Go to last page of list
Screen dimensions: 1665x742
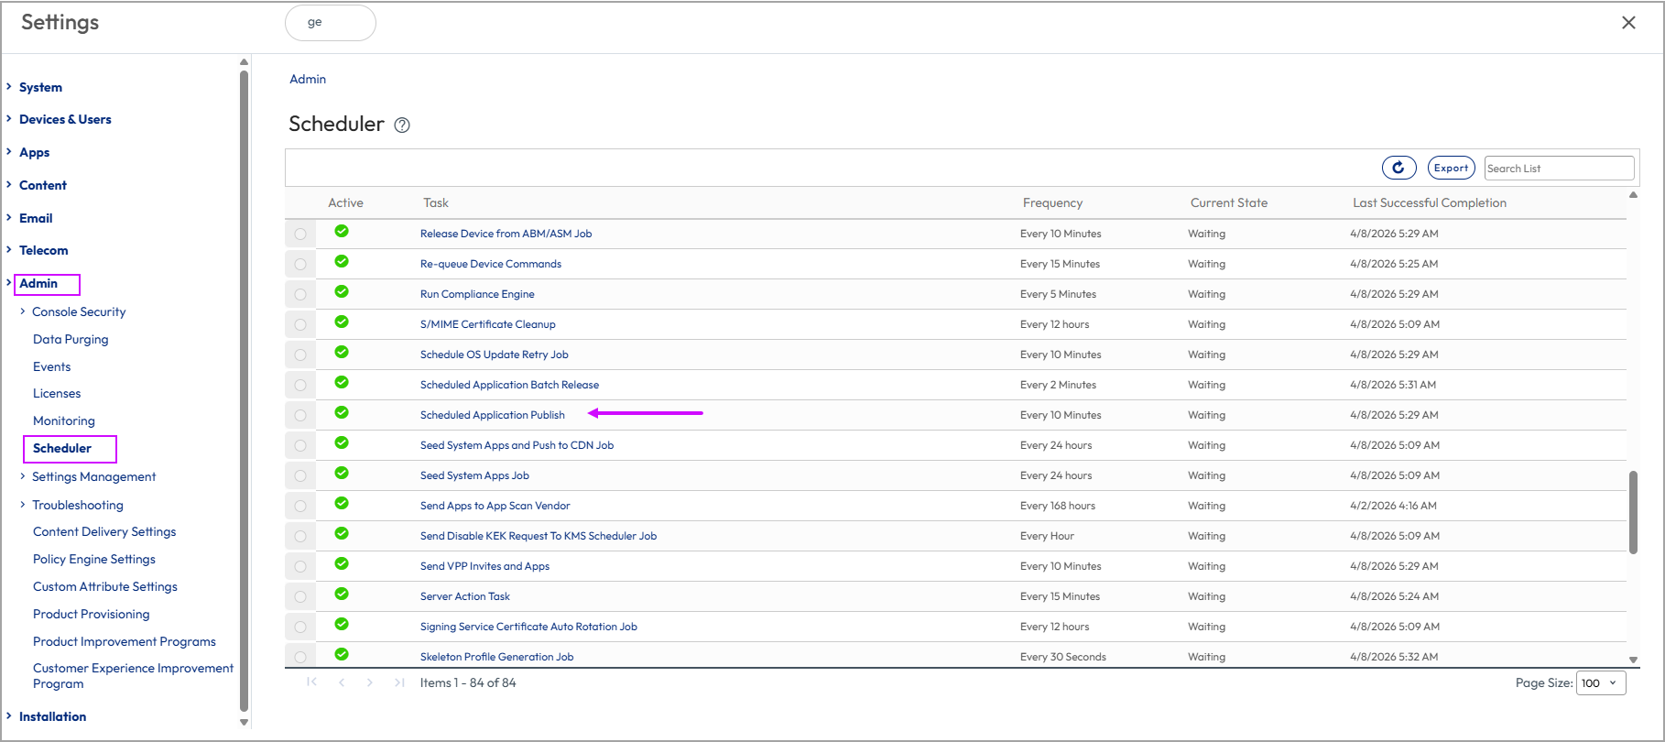pyautogui.click(x=399, y=682)
